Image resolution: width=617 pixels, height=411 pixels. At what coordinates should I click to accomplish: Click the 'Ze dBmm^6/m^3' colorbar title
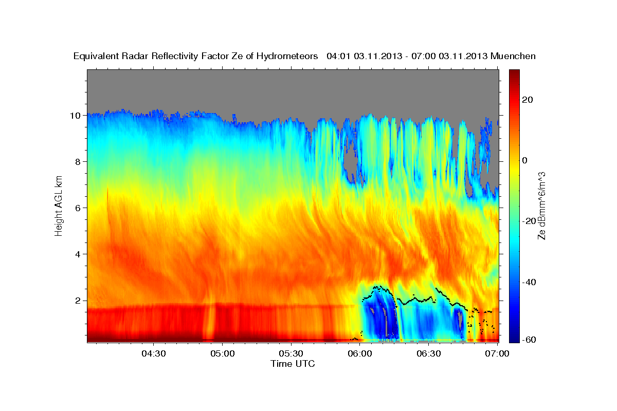pyautogui.click(x=541, y=206)
